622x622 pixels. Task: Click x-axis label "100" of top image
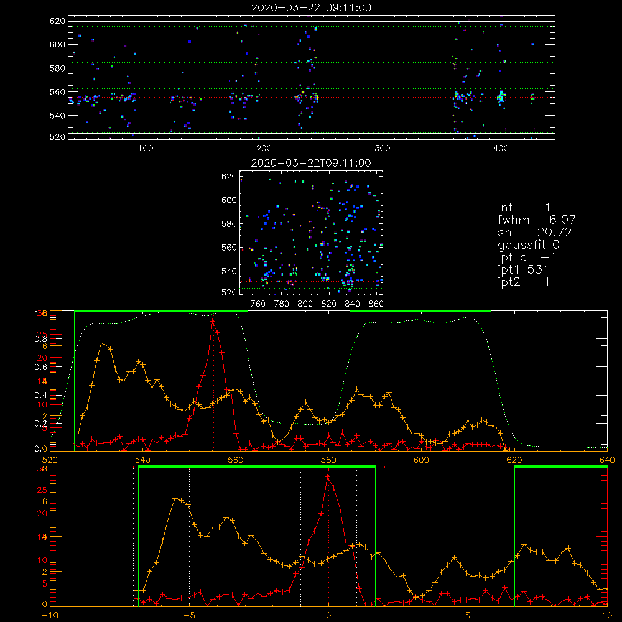click(x=146, y=149)
